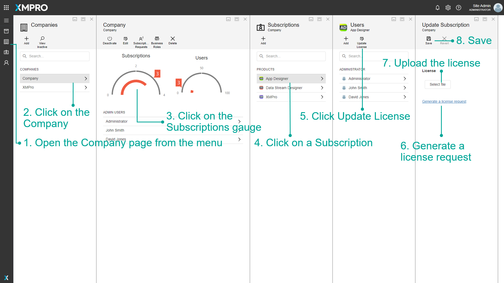The image size is (504, 283).
Task: Maximize the Users panel
Action: tap(402, 19)
